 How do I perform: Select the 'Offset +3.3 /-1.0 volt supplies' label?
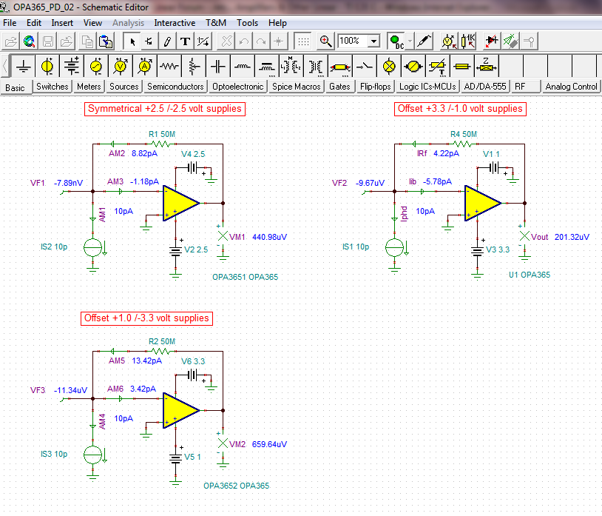[460, 109]
